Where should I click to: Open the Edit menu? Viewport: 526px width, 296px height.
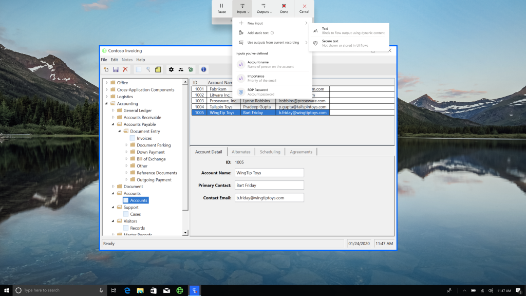tap(114, 60)
